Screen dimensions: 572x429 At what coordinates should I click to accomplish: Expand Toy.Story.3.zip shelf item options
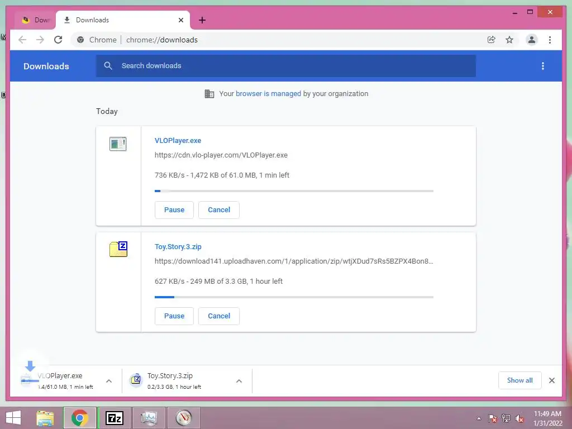tap(239, 381)
